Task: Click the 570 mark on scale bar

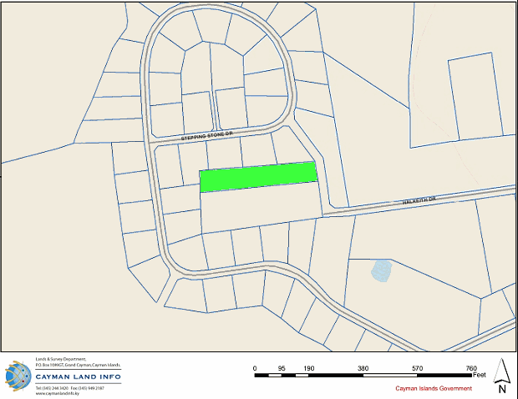Action: 417,367
